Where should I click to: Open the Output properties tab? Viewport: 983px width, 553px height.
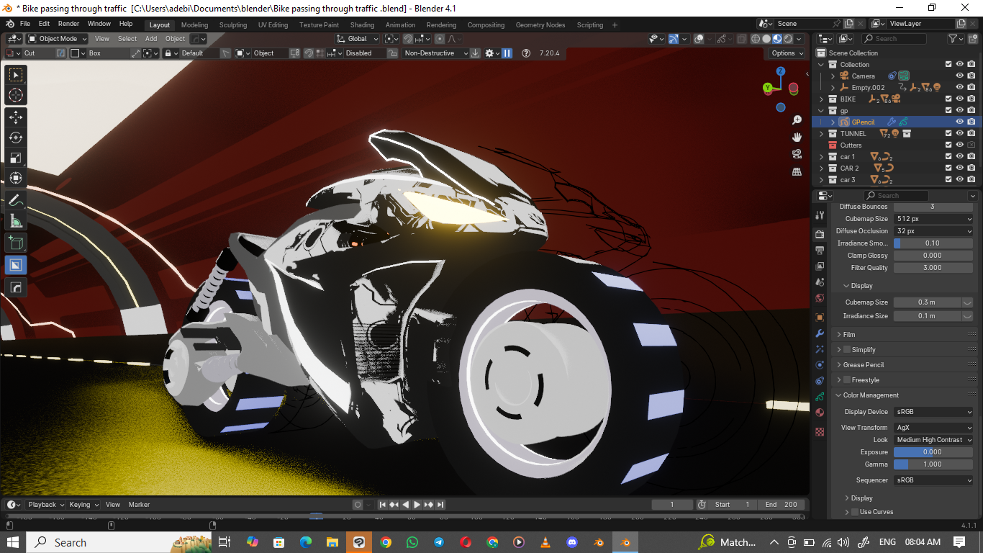(820, 251)
